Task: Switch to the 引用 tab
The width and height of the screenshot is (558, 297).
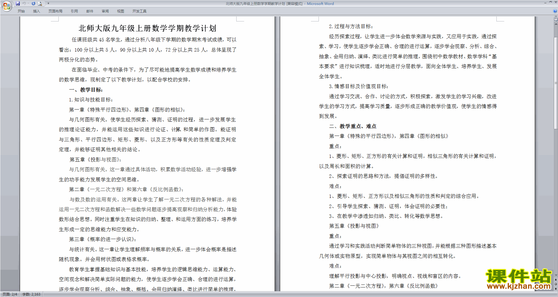Action: click(x=74, y=11)
